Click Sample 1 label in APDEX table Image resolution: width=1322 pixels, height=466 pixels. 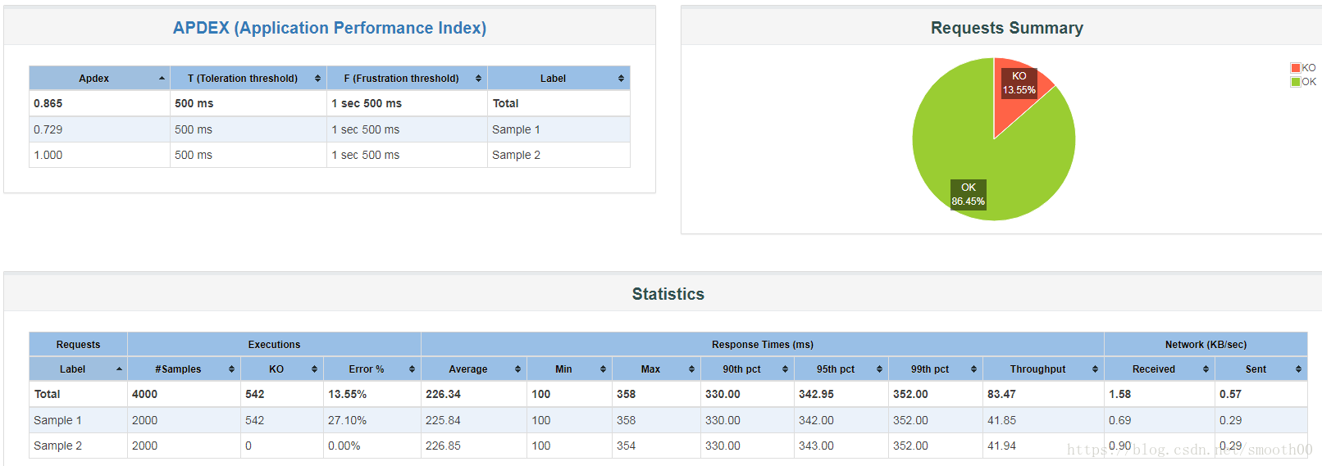pos(516,129)
